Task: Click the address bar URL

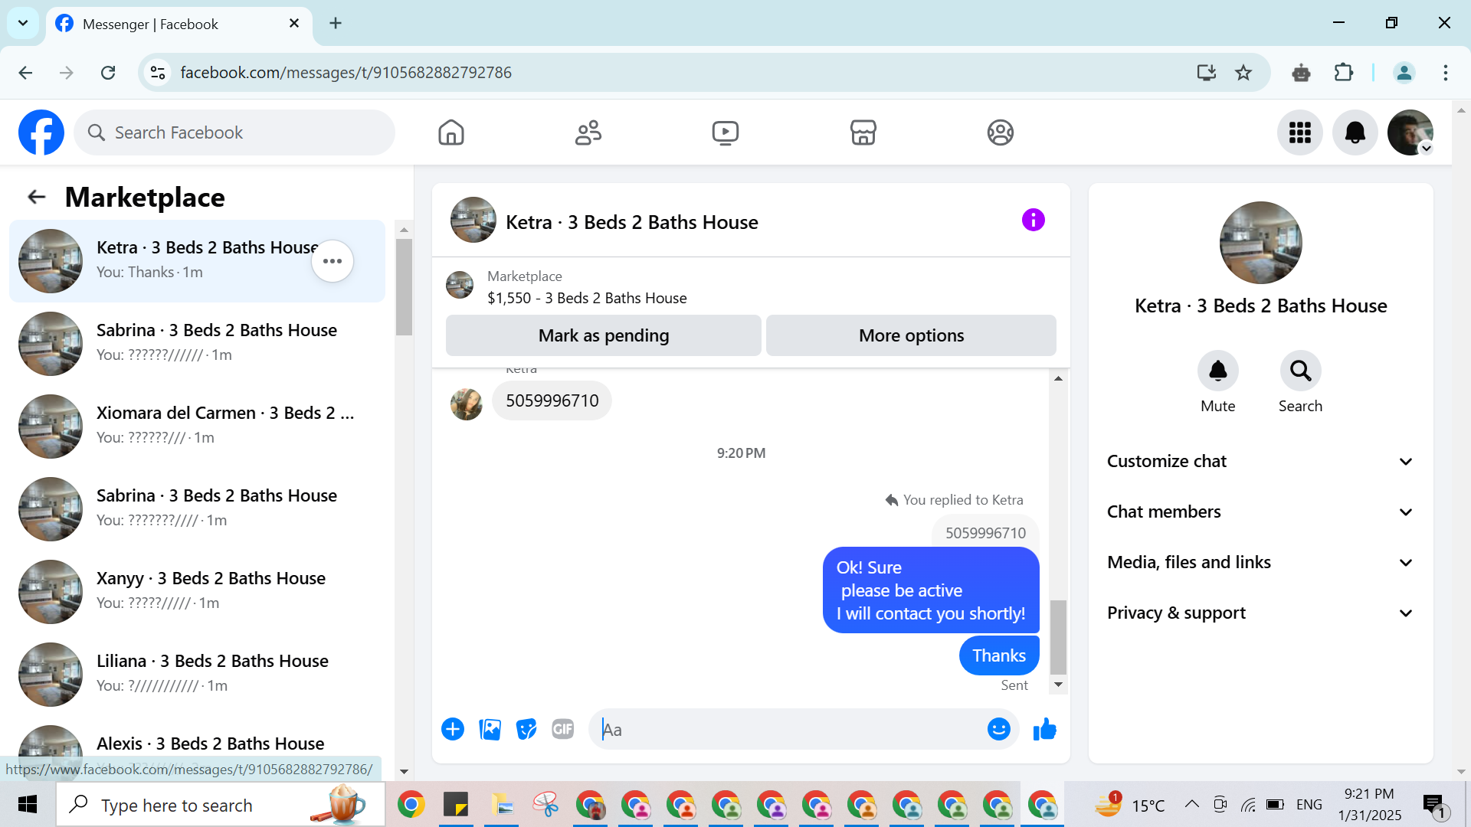Action: coord(346,73)
